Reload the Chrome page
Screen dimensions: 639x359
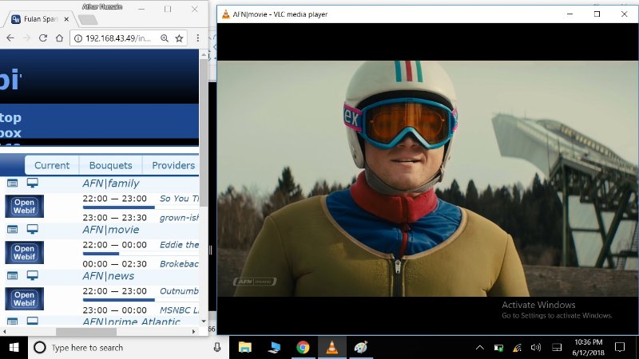point(43,38)
